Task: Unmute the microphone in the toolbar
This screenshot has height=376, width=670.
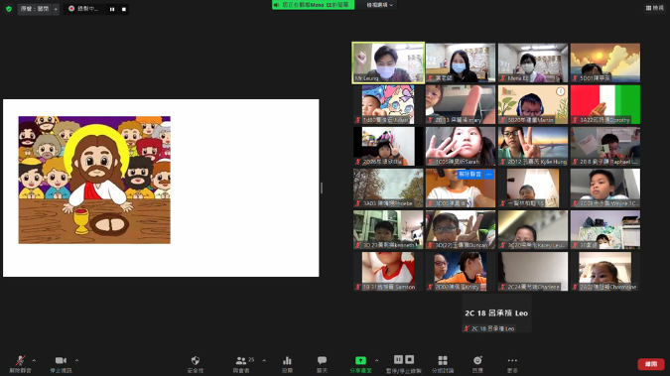Action: point(20,364)
